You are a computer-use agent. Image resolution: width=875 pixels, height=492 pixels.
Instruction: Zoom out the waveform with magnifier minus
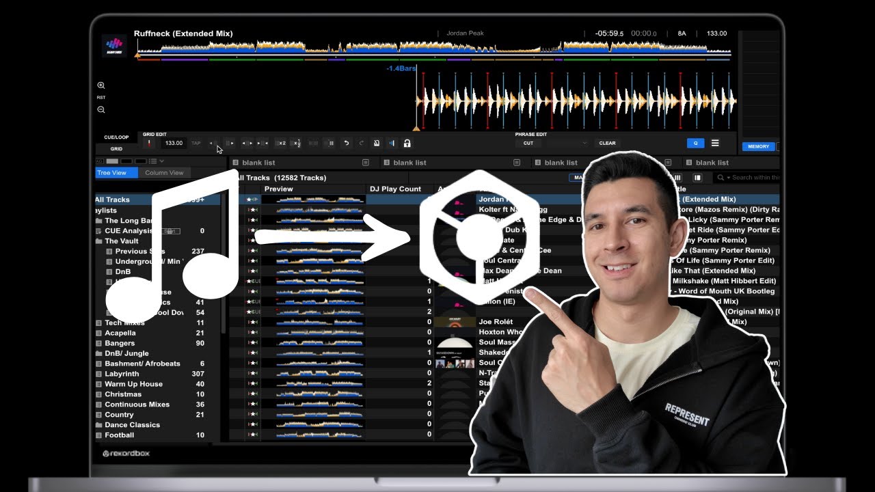(x=101, y=109)
